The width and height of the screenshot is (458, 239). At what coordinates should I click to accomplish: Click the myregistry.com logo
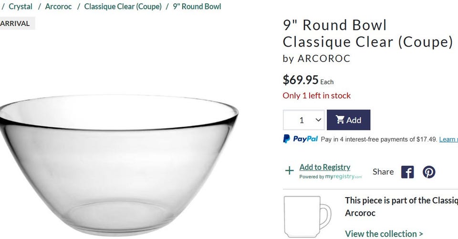(343, 177)
